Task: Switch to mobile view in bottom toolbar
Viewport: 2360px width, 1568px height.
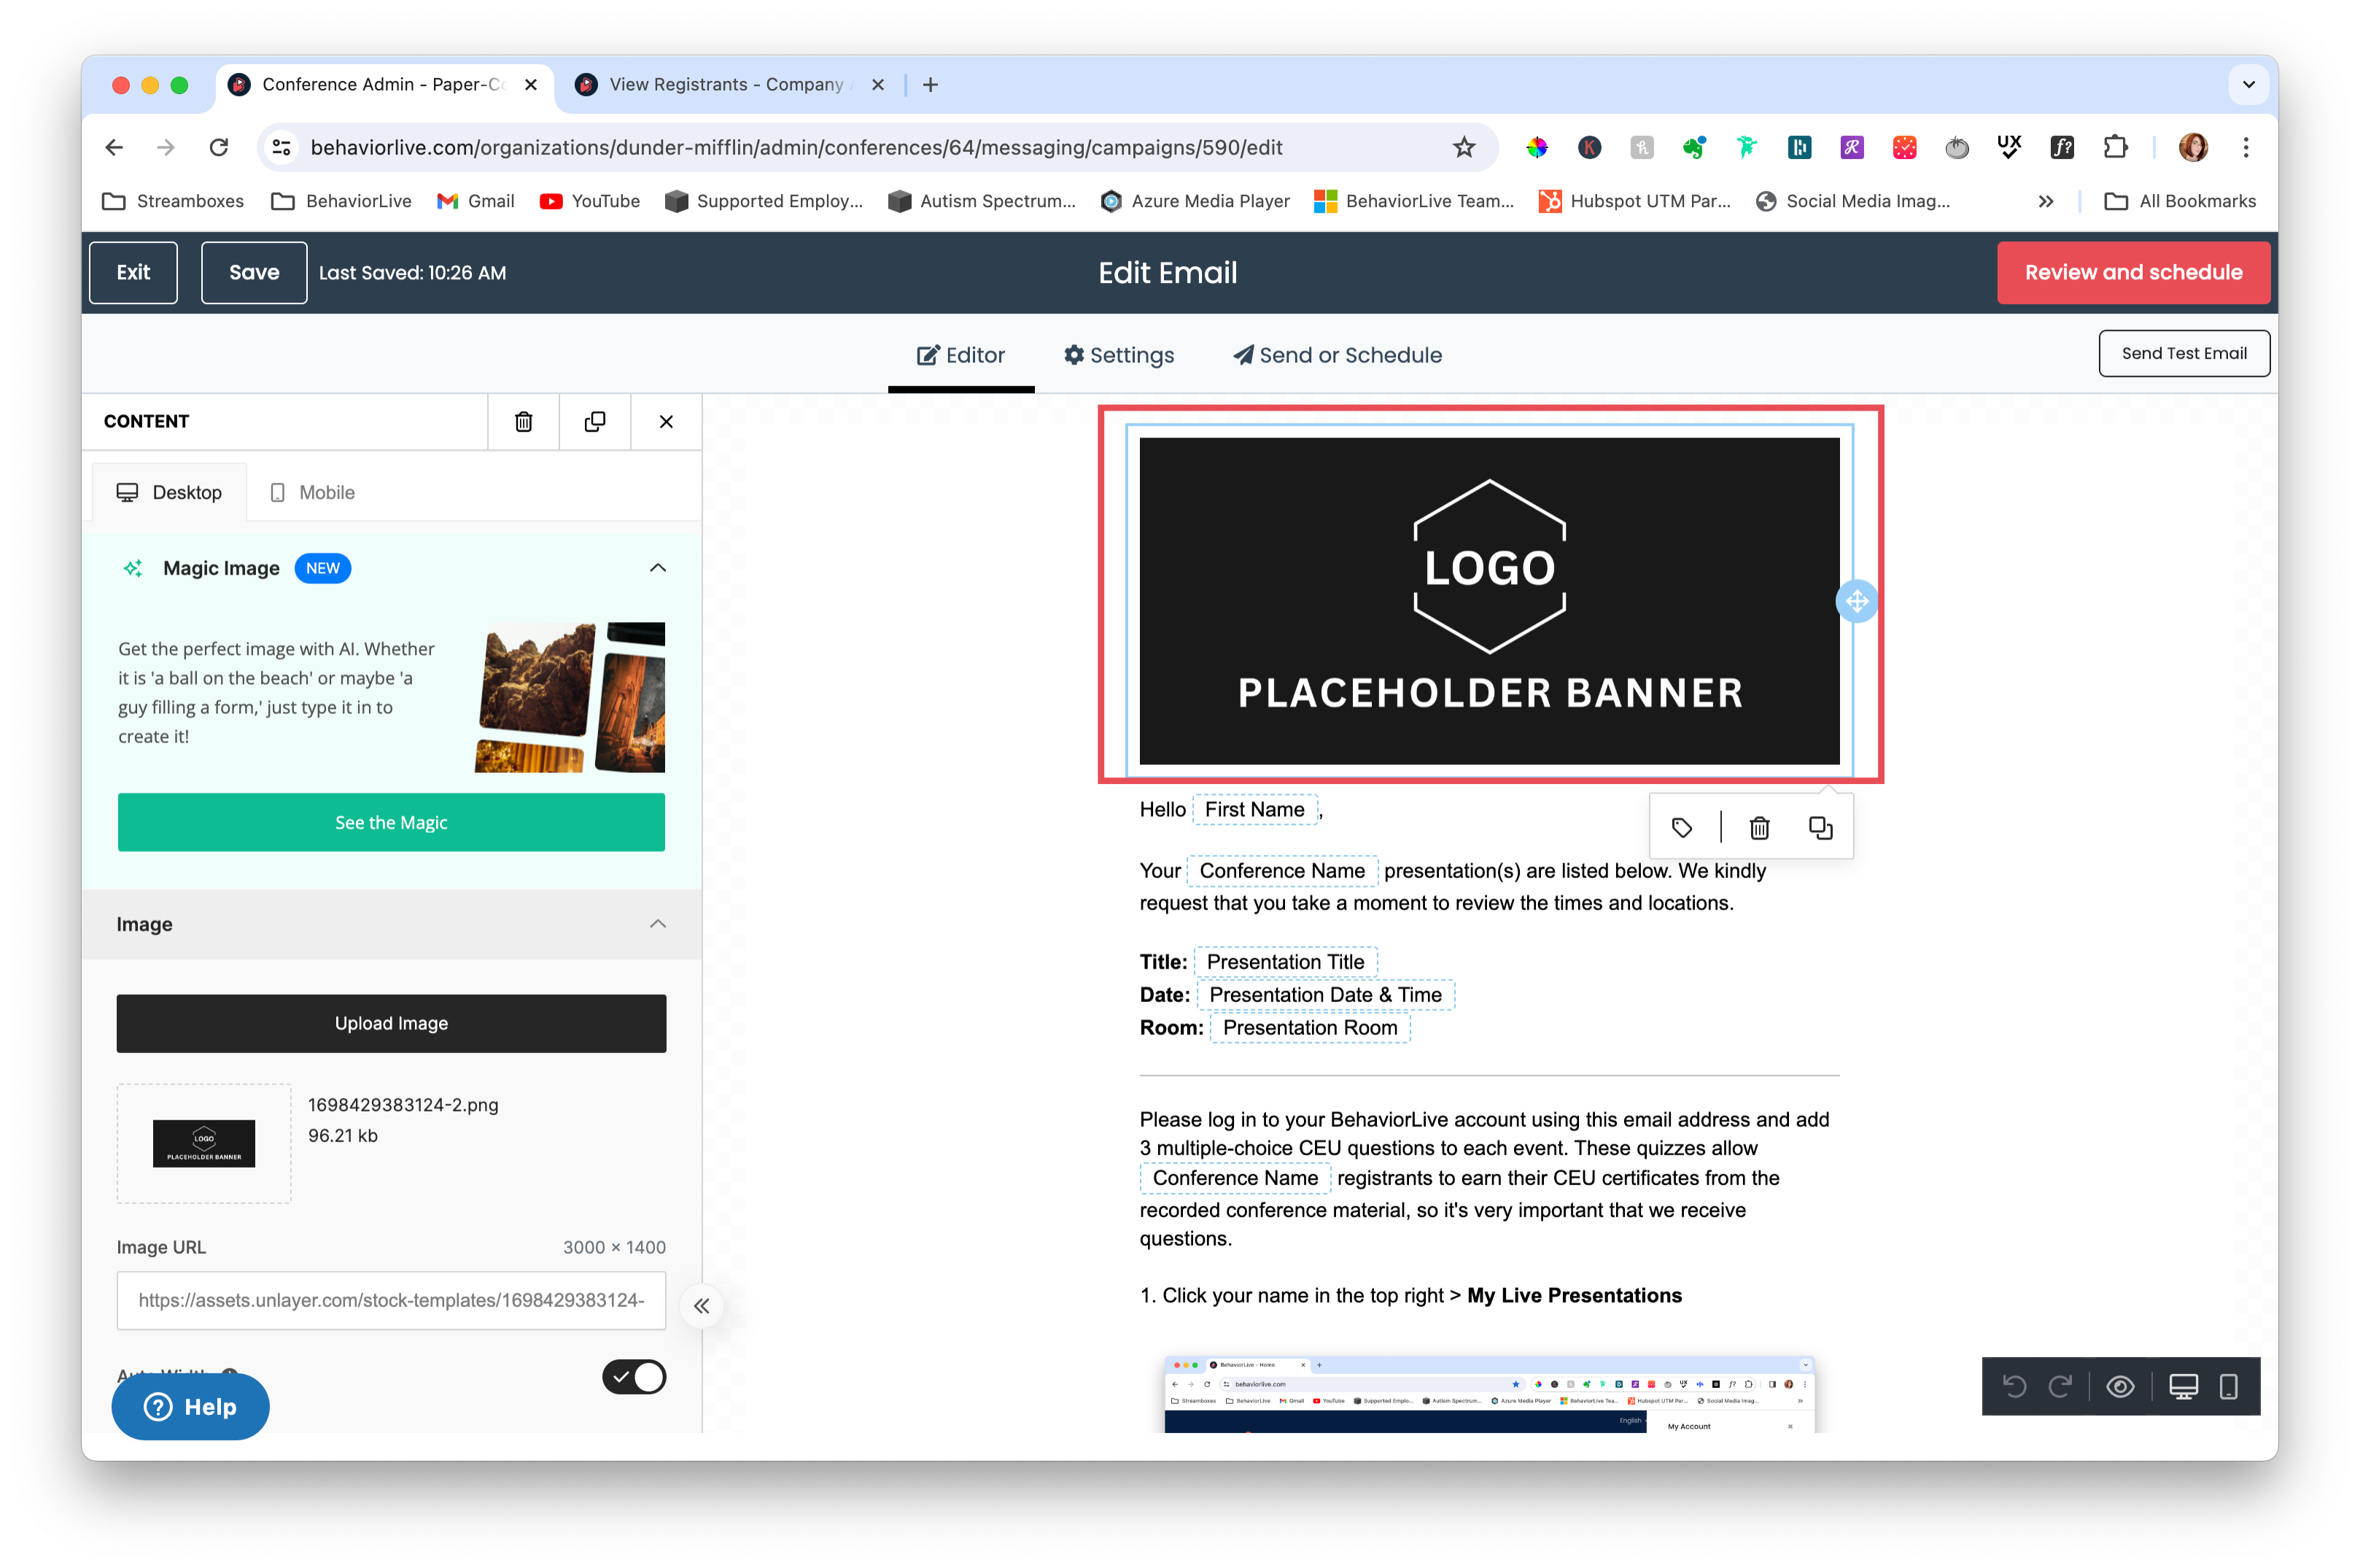Action: tap(2228, 1386)
